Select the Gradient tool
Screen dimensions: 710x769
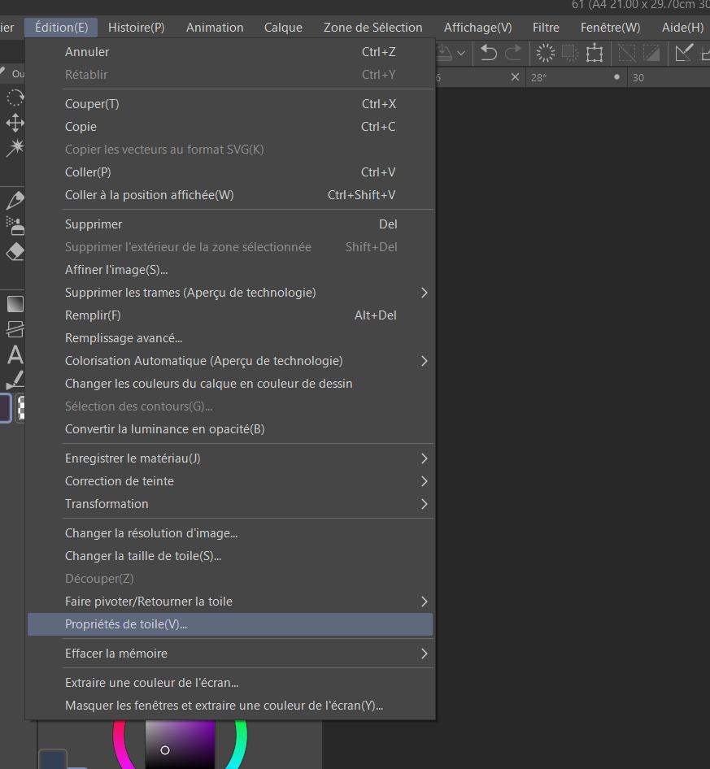tap(15, 304)
